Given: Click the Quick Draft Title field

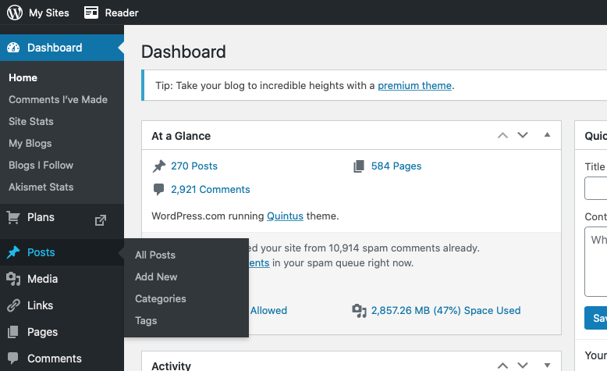Looking at the screenshot, I should click(597, 188).
